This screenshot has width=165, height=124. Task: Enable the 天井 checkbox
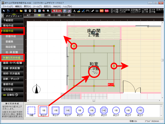click(121, 12)
